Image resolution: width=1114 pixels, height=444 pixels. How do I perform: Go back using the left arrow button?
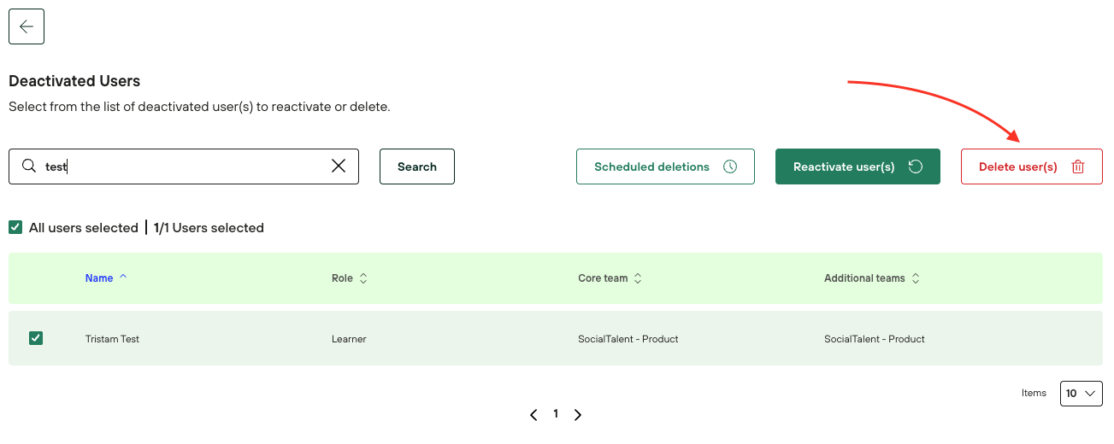pos(27,26)
